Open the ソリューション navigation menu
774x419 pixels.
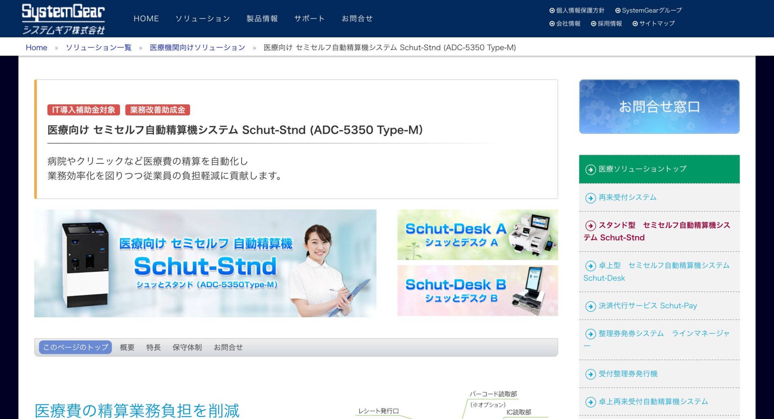[x=203, y=19]
